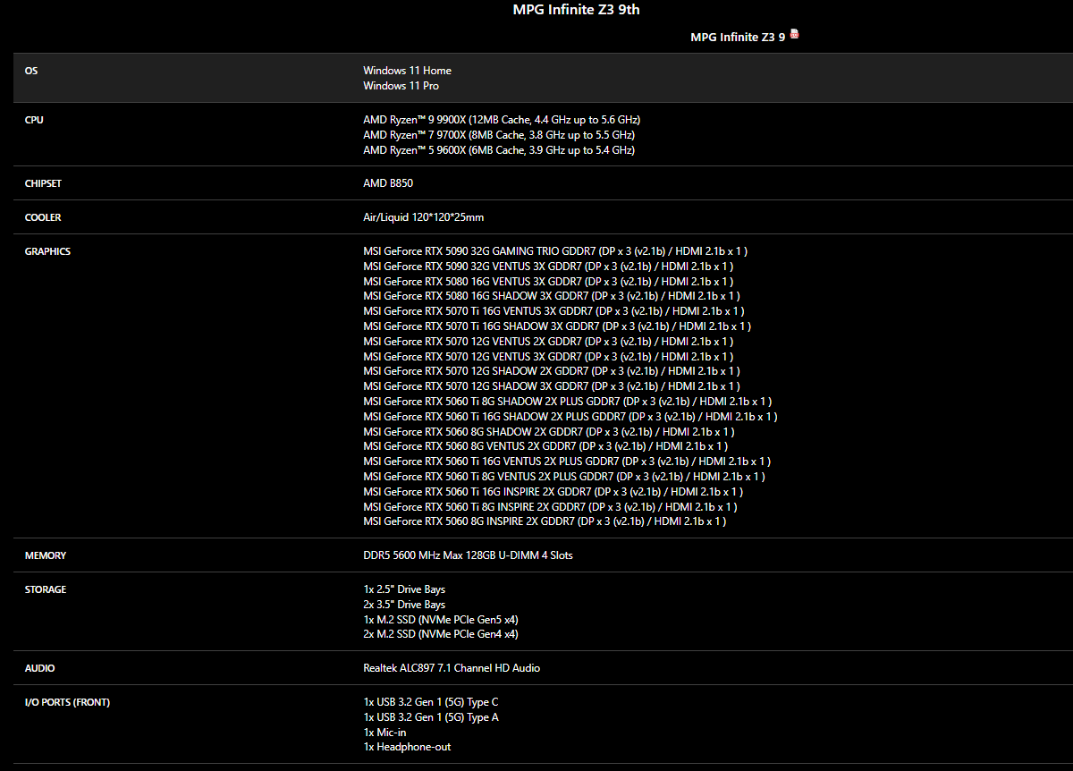Click the Air/Liquid 120*120*25mm cooler value
This screenshot has height=771, width=1073.
tap(423, 217)
